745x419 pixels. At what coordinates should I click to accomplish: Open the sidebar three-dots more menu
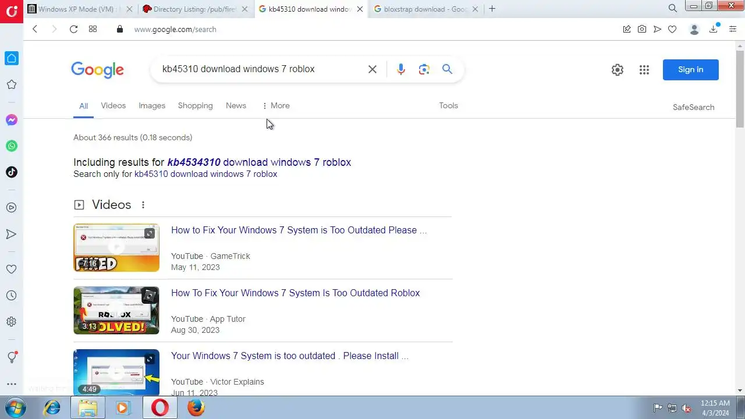point(11,384)
